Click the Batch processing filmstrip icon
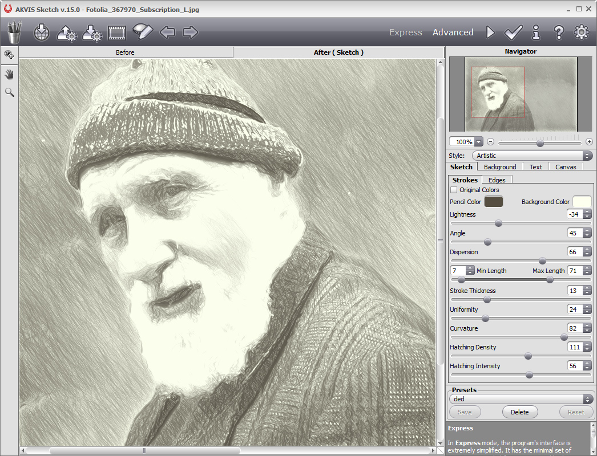 pos(117,32)
